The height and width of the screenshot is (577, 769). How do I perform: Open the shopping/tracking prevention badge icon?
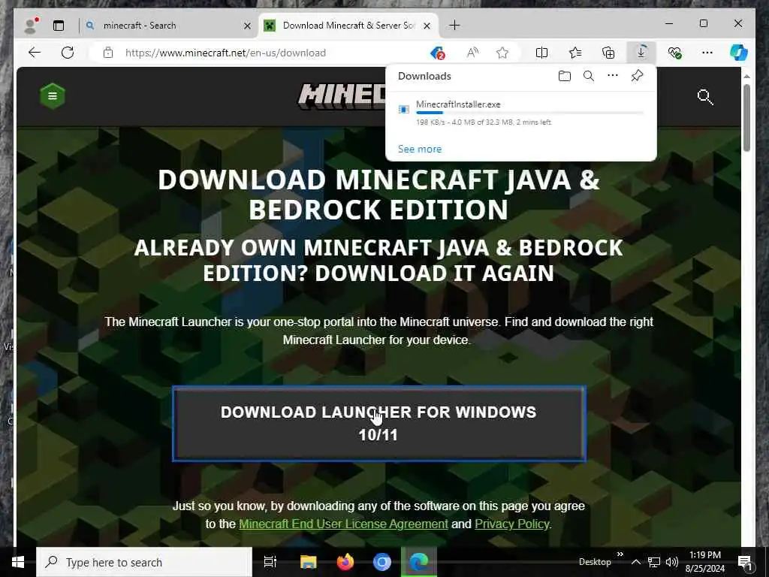pos(437,53)
